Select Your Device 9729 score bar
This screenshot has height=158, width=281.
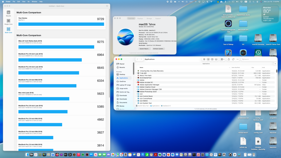(x=61, y=24)
